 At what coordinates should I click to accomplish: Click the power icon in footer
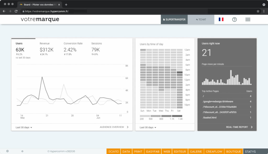click(22, 151)
